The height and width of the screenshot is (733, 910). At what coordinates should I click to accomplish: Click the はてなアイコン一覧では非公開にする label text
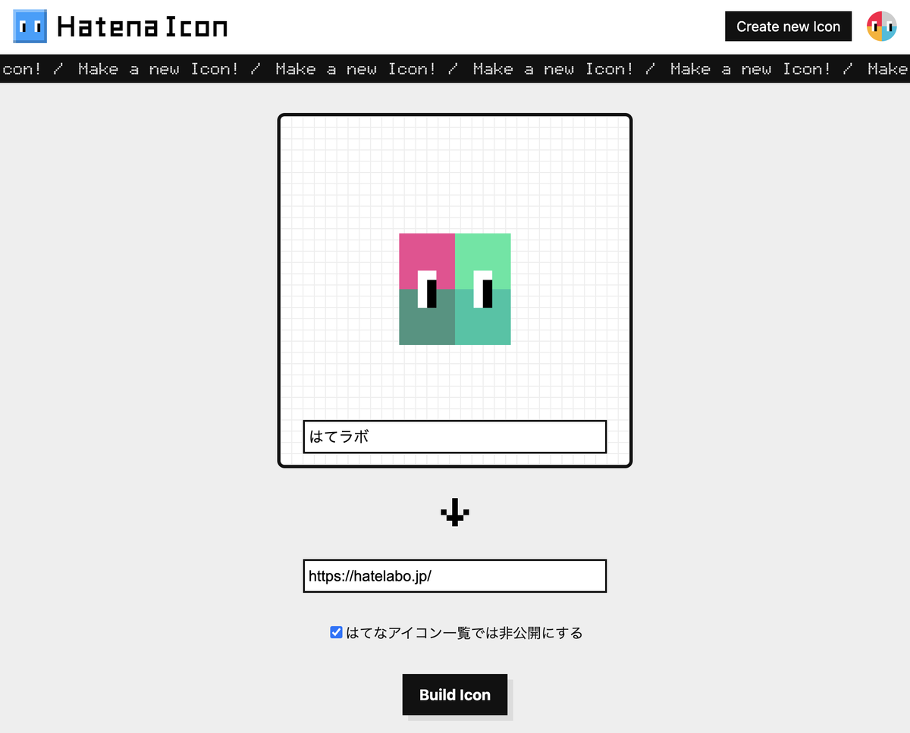point(464,633)
